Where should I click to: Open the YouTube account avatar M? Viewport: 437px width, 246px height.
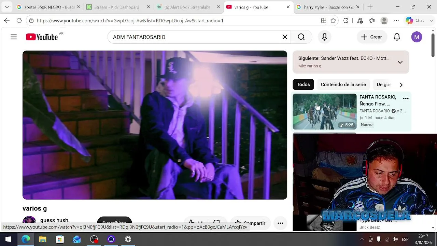tap(417, 37)
